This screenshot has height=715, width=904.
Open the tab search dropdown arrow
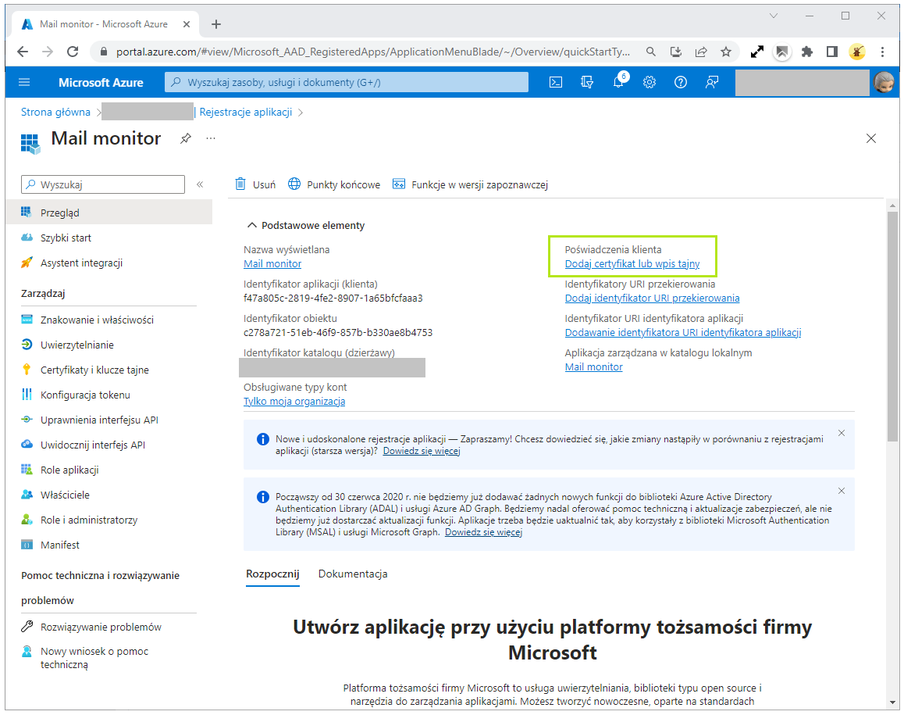coord(774,16)
